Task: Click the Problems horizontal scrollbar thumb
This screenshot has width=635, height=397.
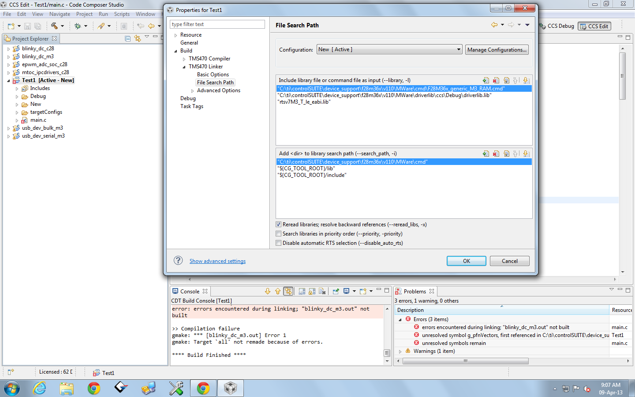Action: pos(466,361)
